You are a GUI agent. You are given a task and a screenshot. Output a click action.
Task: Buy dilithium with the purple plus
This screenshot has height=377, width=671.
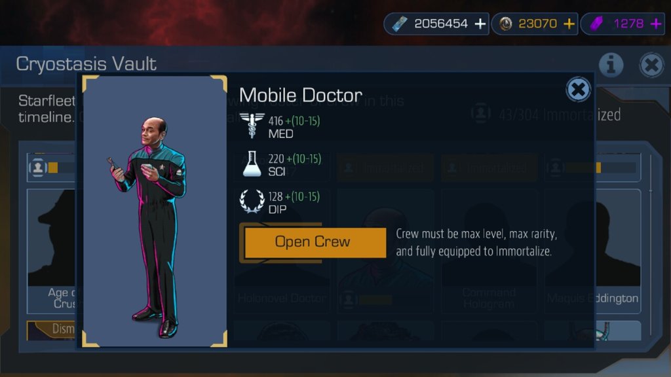point(656,24)
